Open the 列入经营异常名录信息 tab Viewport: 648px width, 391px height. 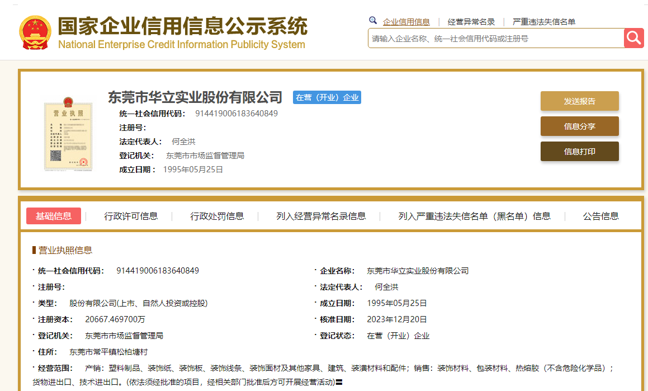click(x=321, y=216)
